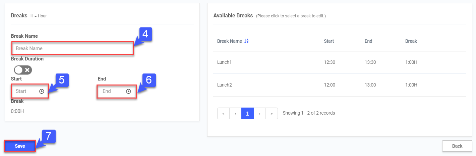Click the Break Name input field

(73, 48)
